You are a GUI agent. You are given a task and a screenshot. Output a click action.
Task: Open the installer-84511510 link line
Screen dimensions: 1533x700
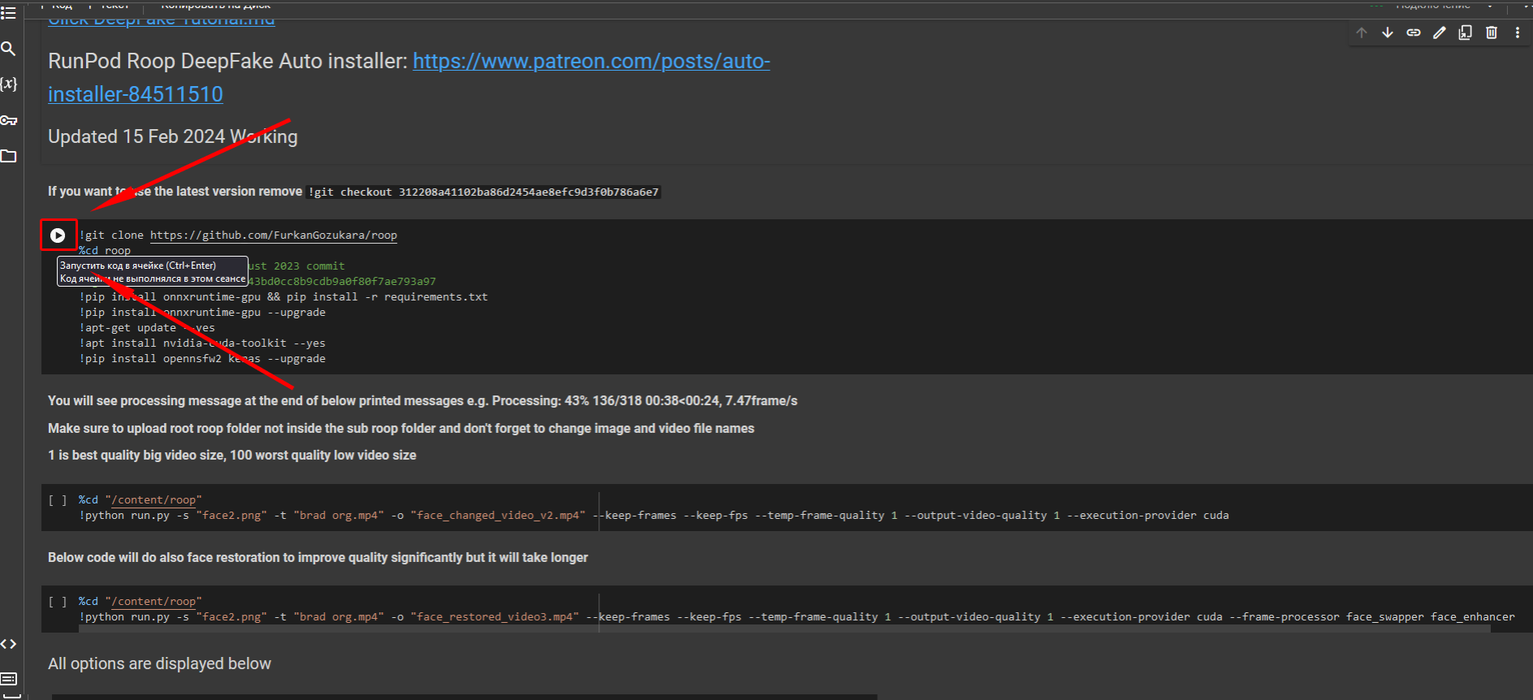pyautogui.click(x=136, y=94)
